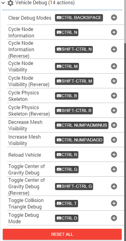Viewport: 126px width, 241px height.
Task: Edit the CTRL R key binding
Action: tap(67, 155)
